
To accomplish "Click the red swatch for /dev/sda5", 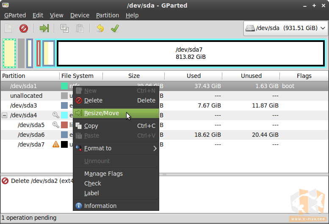I will pyautogui.click(x=64, y=125).
